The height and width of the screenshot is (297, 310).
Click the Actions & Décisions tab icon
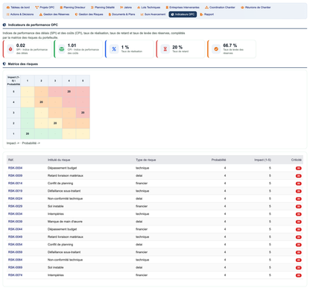(x=8, y=14)
